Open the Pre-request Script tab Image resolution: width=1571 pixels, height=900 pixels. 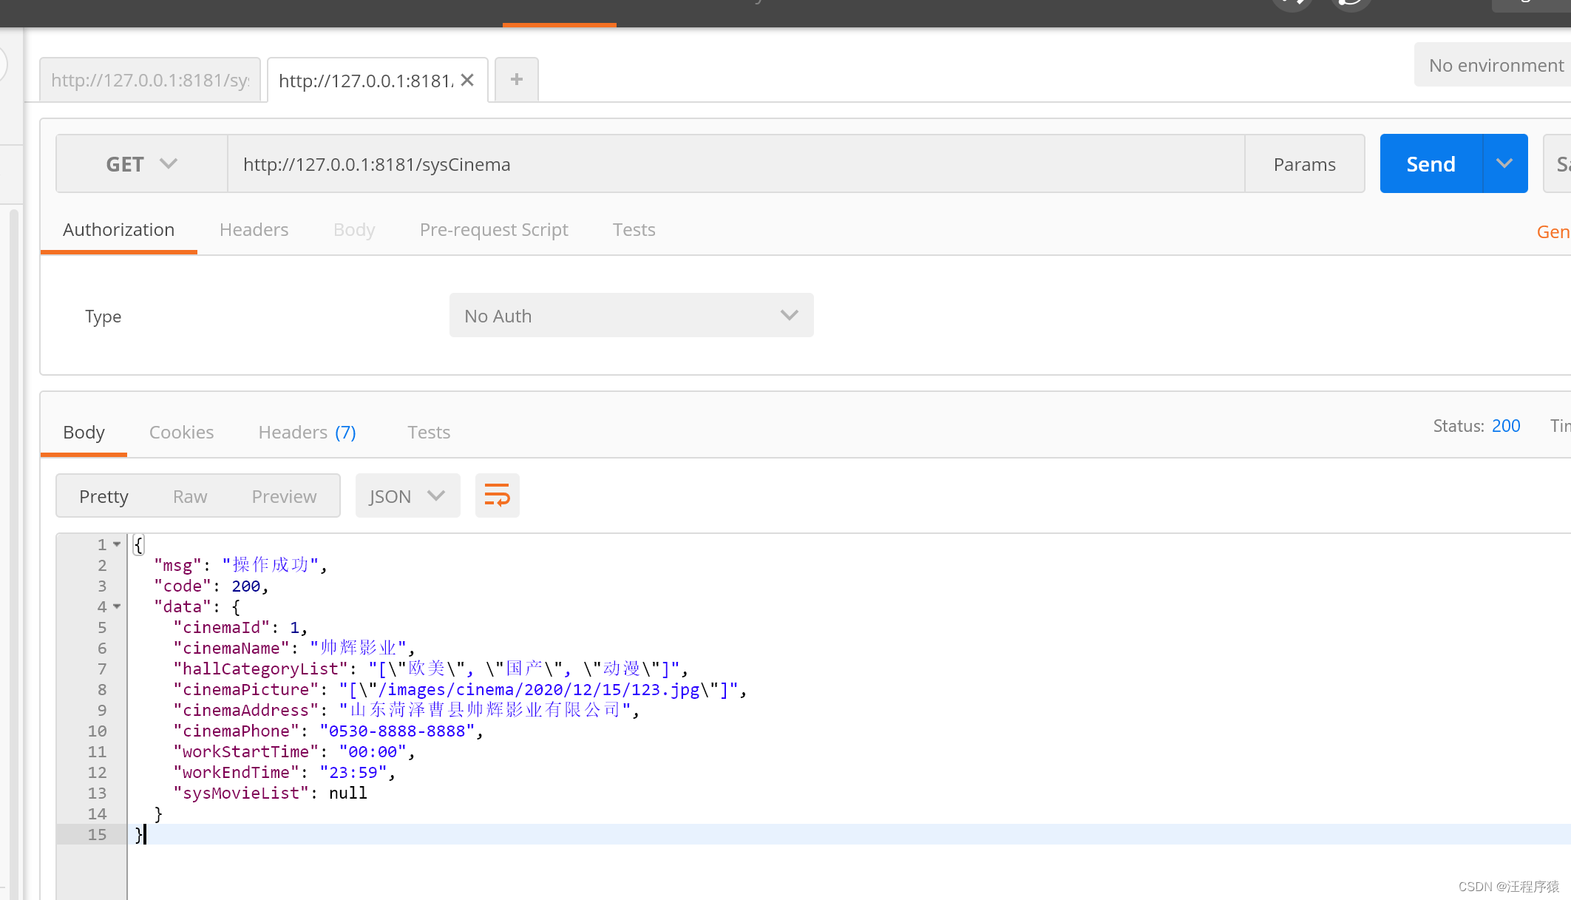click(x=493, y=230)
